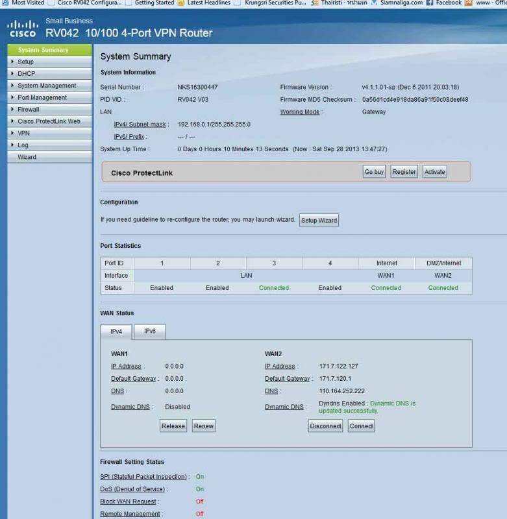Open the SPI (Stateful Packet Inspection) link
This screenshot has width=507, height=519.
point(143,477)
